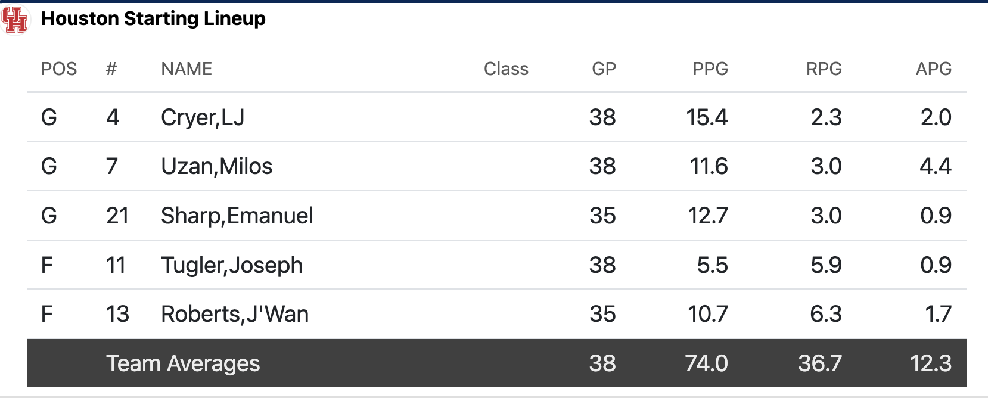Sort players by RPG header

pyautogui.click(x=824, y=69)
